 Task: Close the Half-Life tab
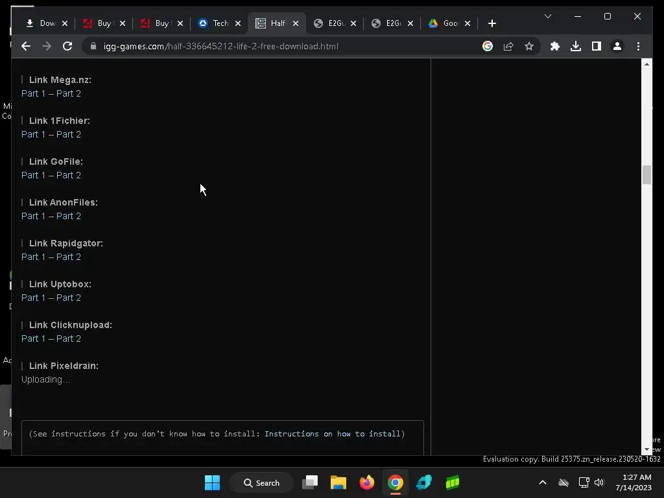tap(296, 23)
